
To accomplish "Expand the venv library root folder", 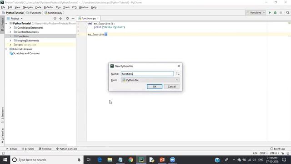I will coord(10,45).
